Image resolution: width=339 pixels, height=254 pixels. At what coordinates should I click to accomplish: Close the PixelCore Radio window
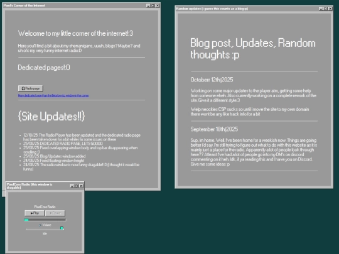(x=81, y=186)
